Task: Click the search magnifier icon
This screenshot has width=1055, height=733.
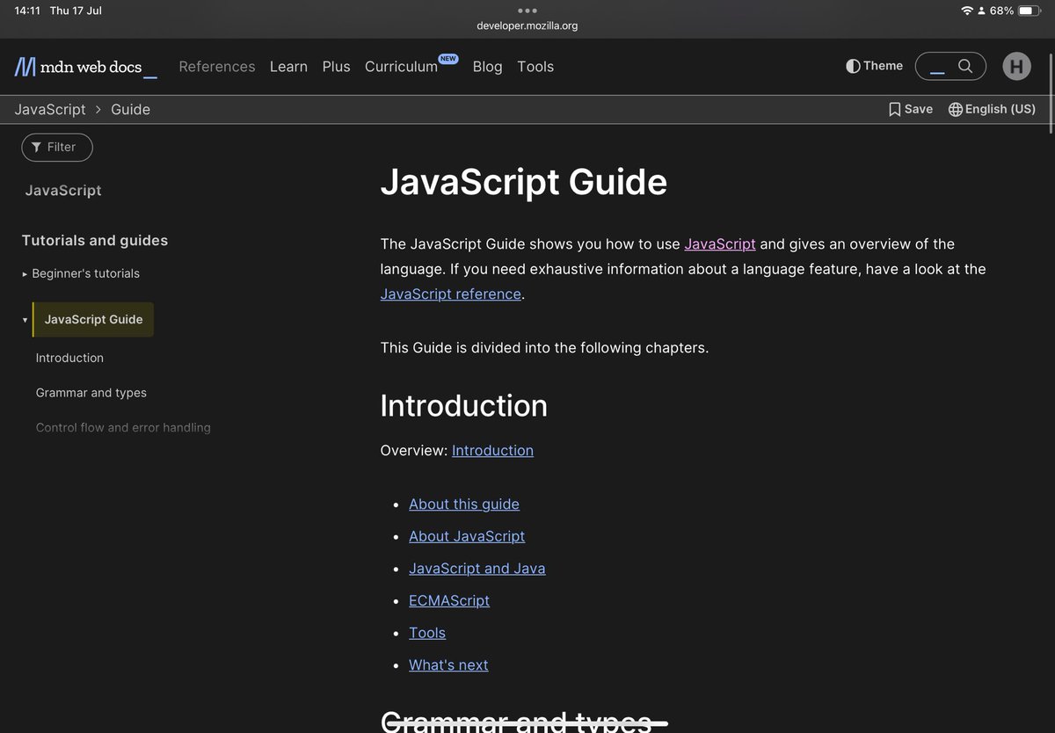Action: click(x=964, y=66)
